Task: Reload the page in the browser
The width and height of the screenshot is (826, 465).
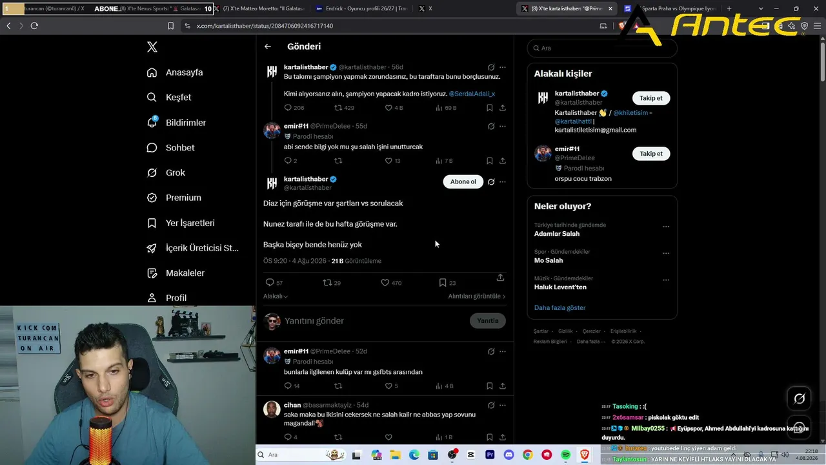Action: click(x=34, y=26)
